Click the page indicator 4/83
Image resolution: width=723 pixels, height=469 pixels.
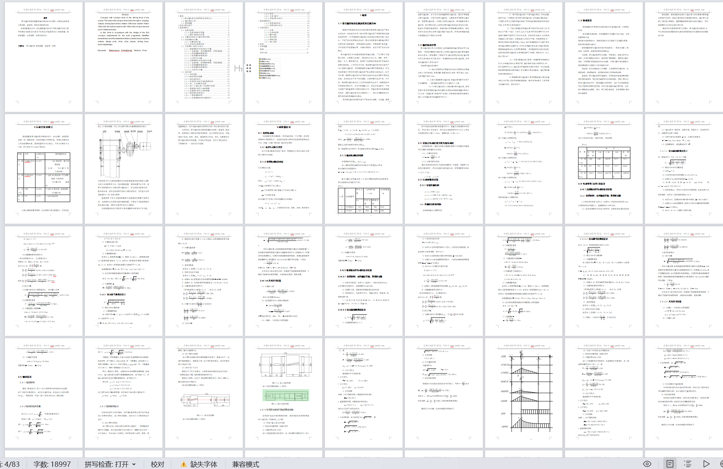tap(10, 464)
